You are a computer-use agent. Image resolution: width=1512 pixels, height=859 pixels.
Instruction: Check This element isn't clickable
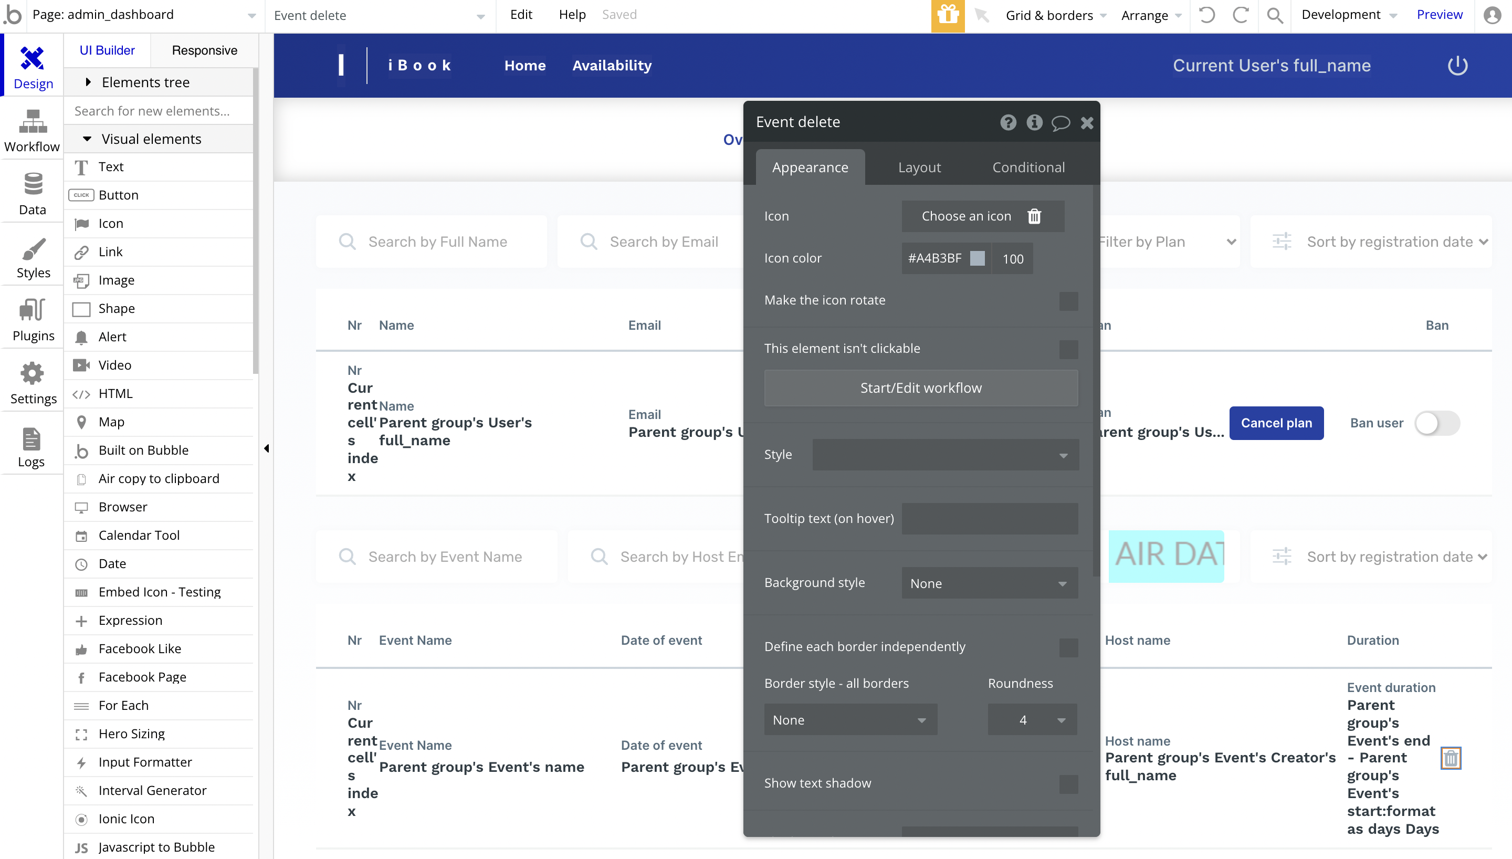click(1068, 349)
